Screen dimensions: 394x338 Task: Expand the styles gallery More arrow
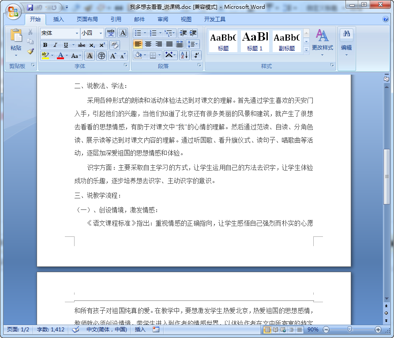(306, 49)
